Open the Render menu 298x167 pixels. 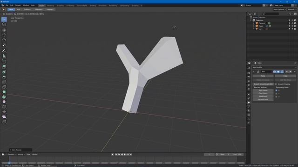click(x=18, y=5)
